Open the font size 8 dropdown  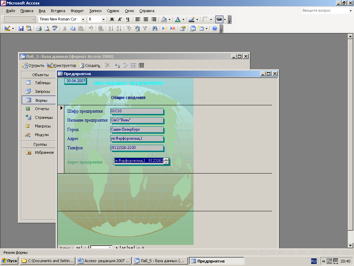(x=103, y=19)
